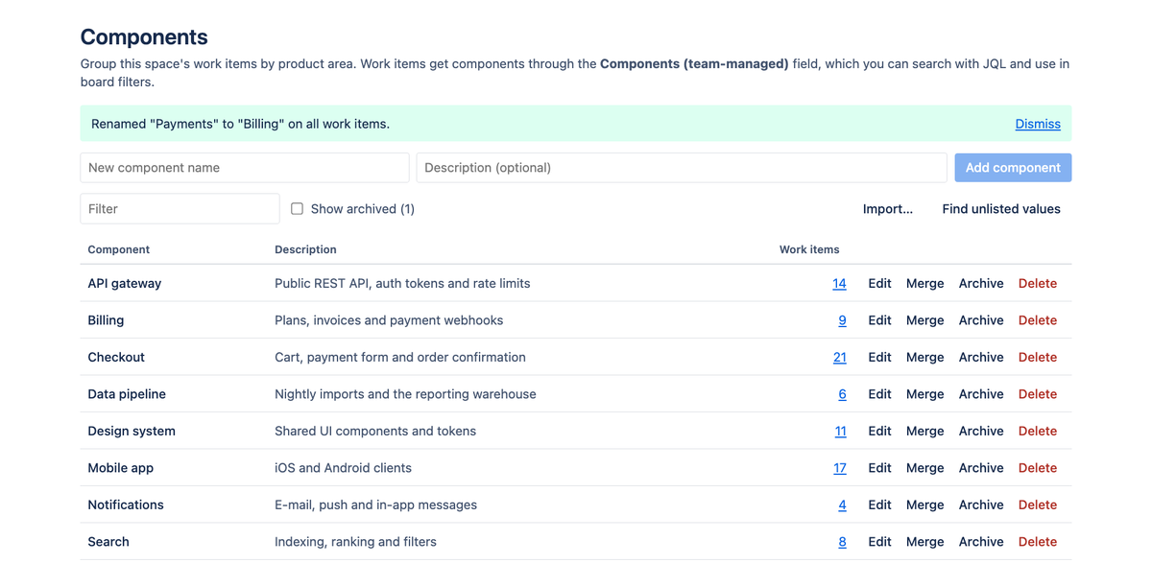Image resolution: width=1152 pixels, height=563 pixels.
Task: Archive the Mobile app component
Action: tap(981, 468)
